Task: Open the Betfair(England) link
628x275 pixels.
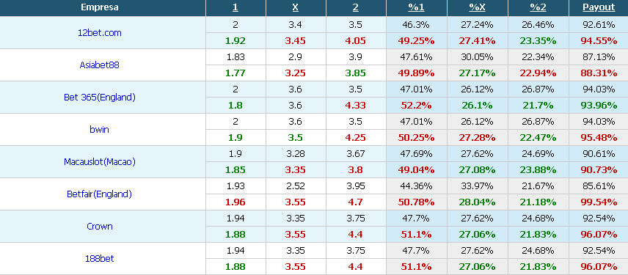Action: click(x=99, y=194)
